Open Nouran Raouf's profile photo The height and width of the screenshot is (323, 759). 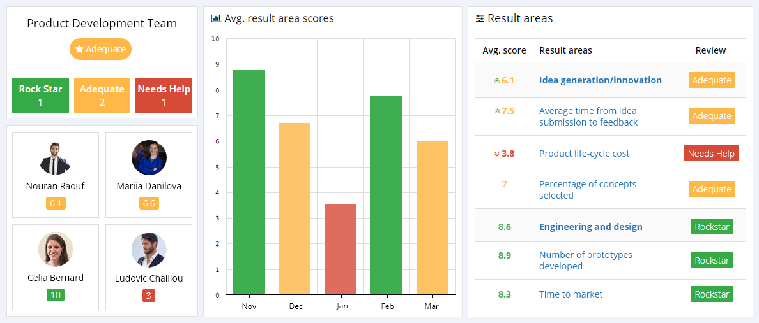click(56, 158)
